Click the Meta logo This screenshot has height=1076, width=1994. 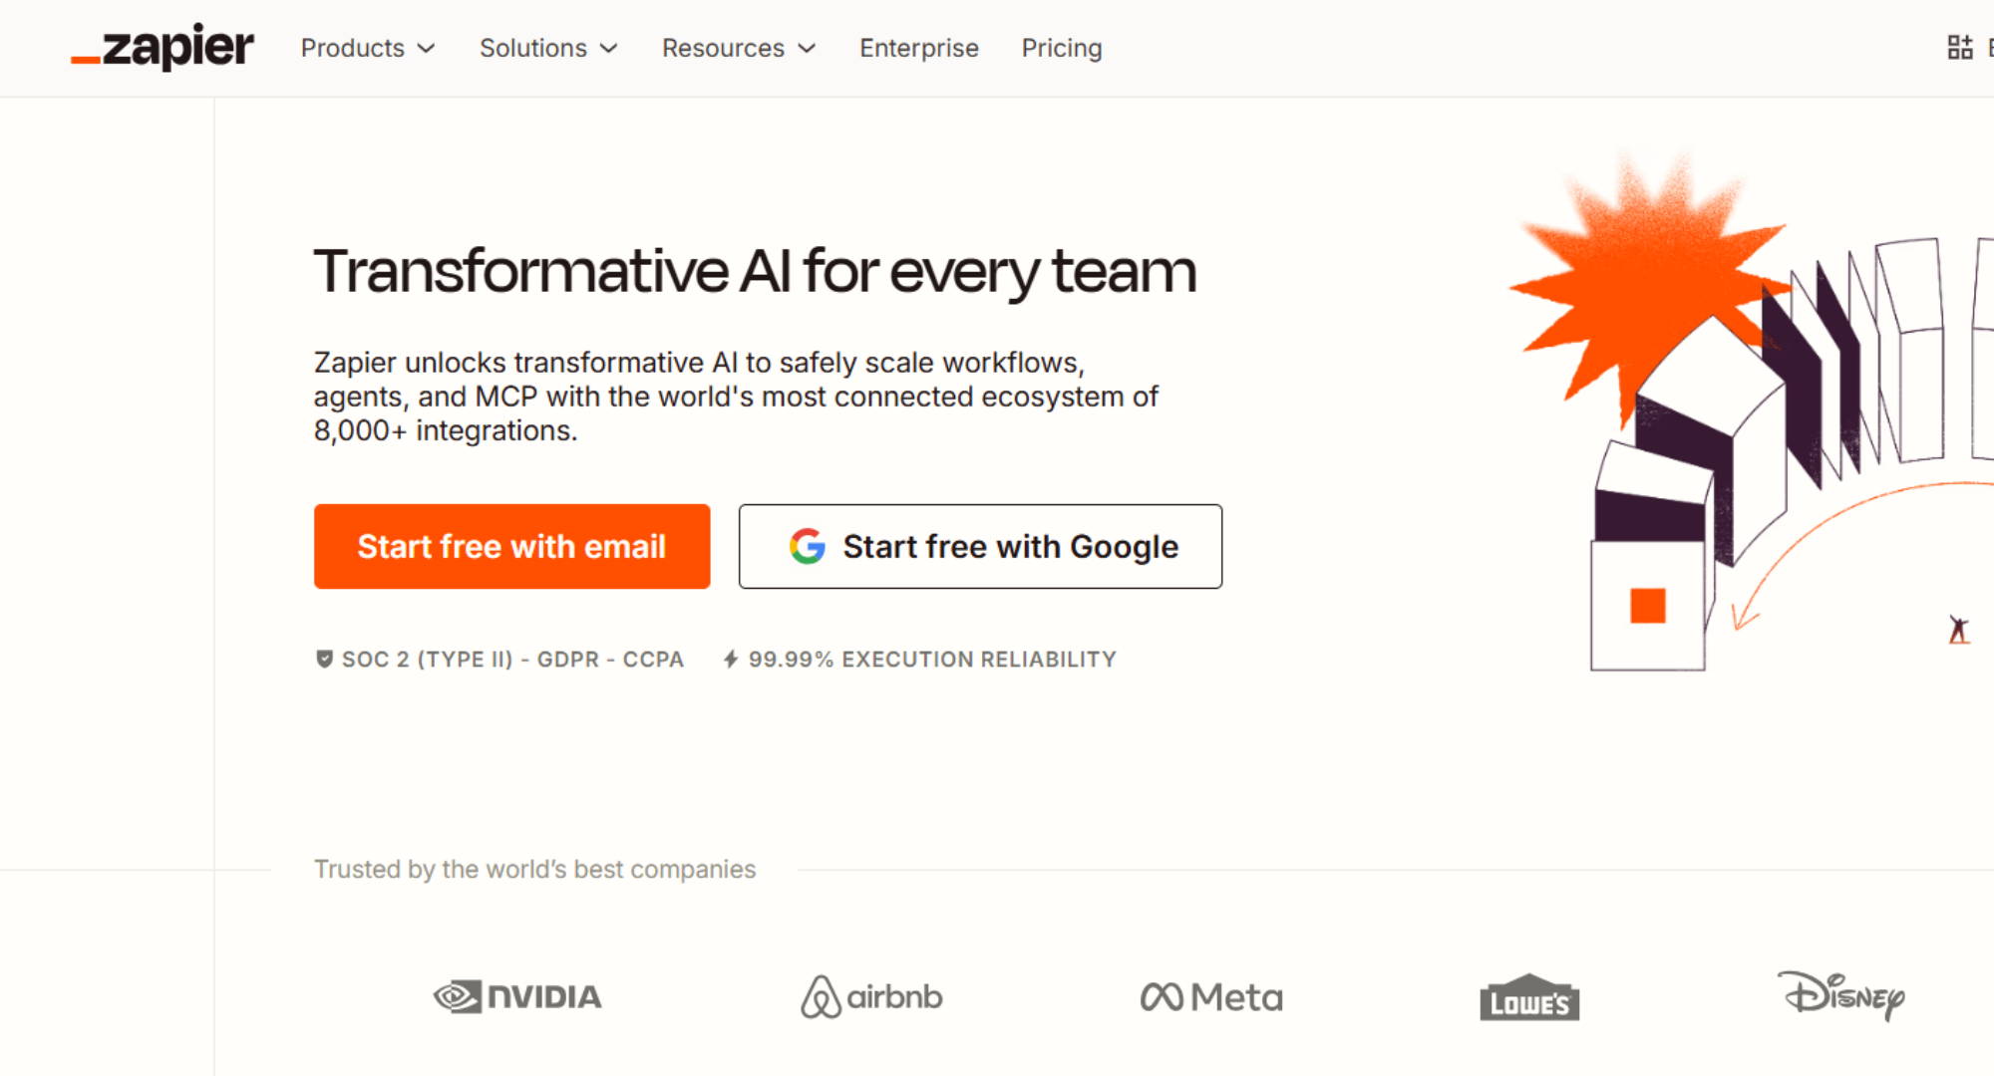pos(1211,996)
